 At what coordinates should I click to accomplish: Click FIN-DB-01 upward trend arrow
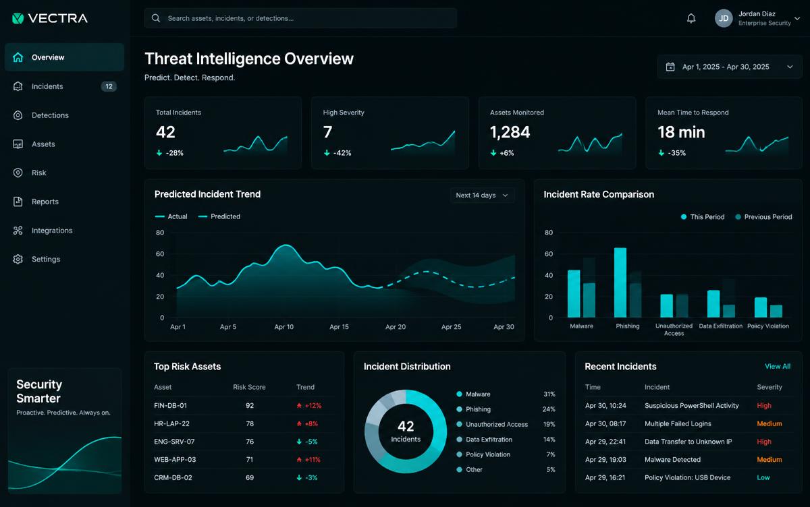pos(299,406)
